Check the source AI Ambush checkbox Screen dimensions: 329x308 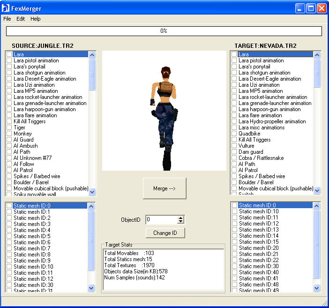tap(9, 146)
